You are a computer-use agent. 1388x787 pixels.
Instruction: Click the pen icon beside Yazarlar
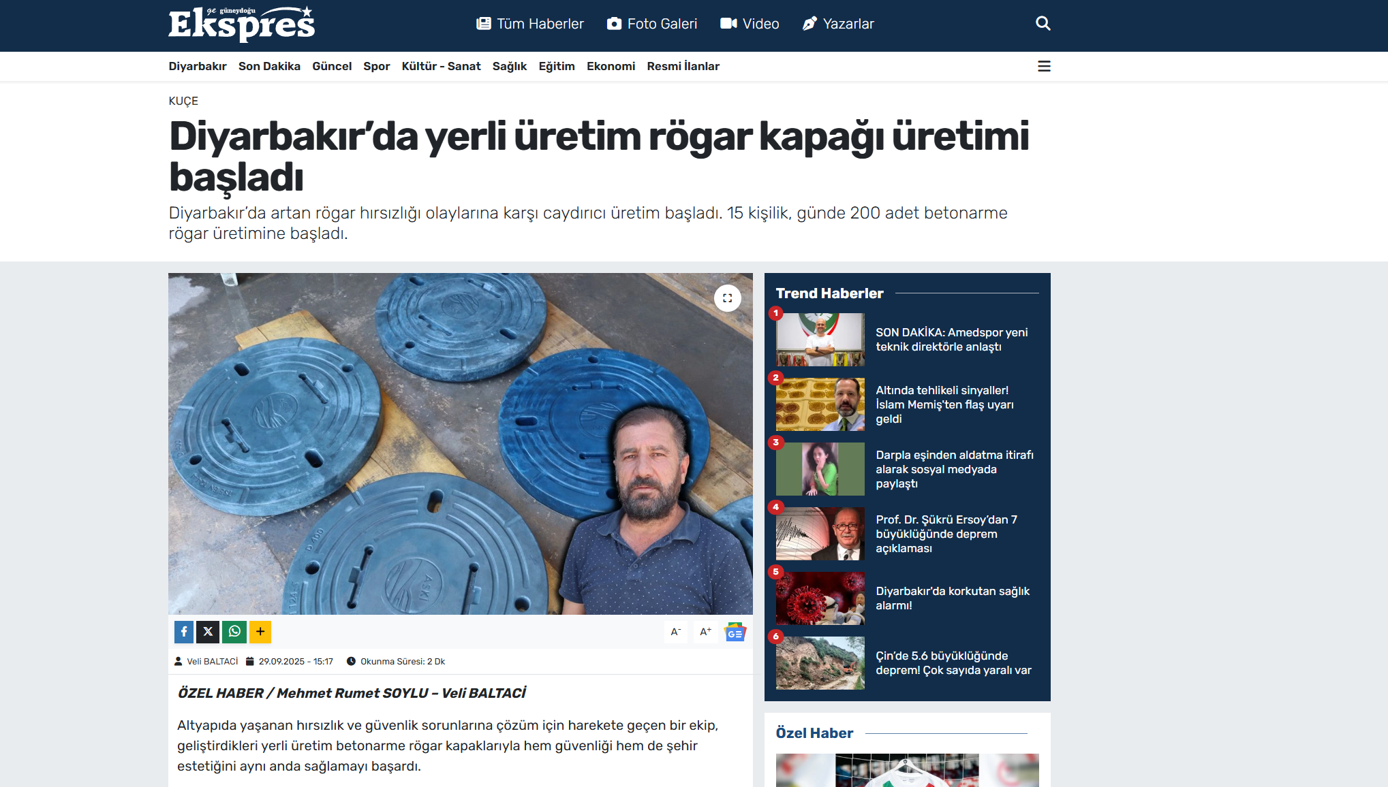click(x=808, y=22)
